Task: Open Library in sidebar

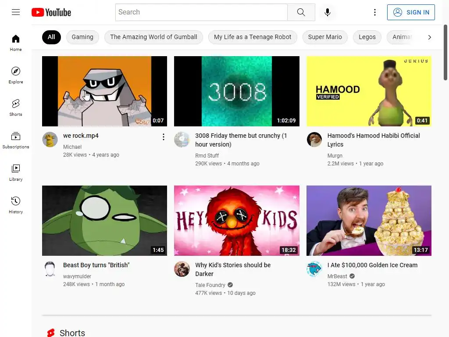Action: pos(16,172)
